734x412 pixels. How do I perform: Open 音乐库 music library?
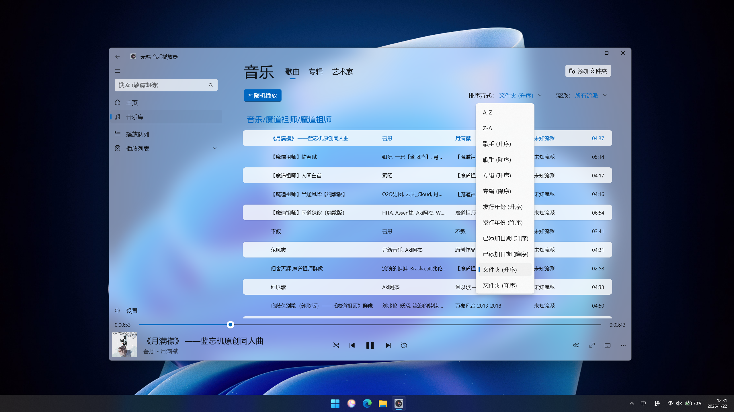click(x=166, y=117)
